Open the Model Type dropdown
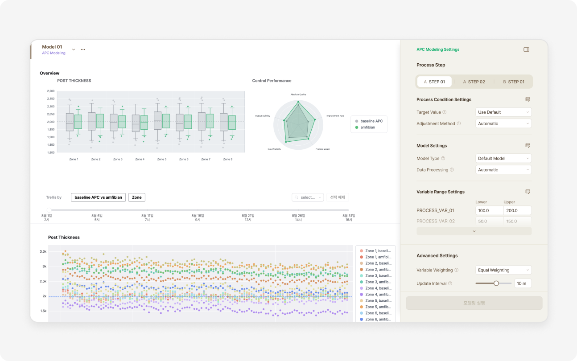 (x=503, y=158)
